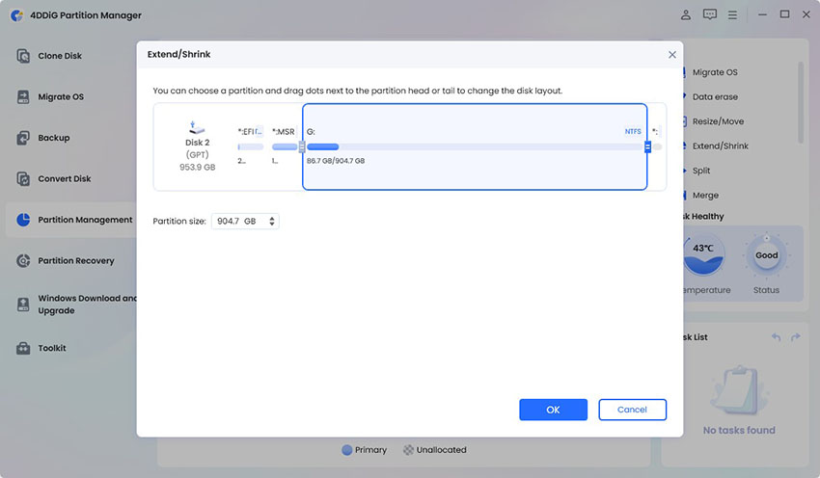The image size is (820, 478).
Task: Click the Partition Recovery icon
Action: (x=23, y=260)
